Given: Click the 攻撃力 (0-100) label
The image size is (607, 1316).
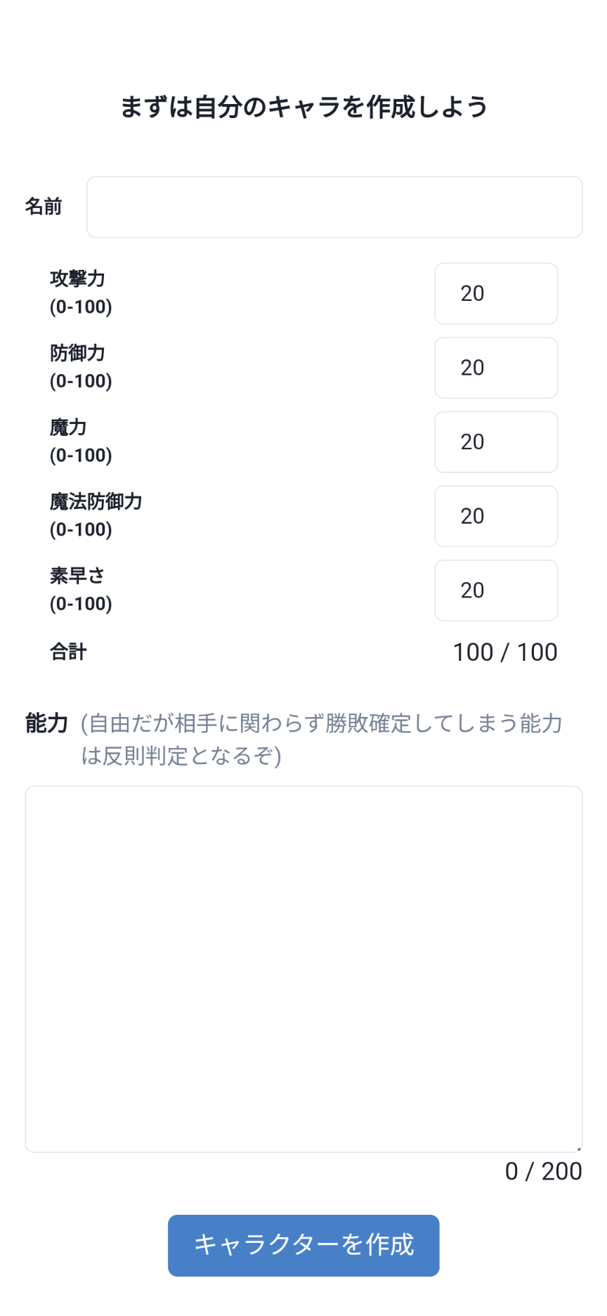Looking at the screenshot, I should (x=80, y=292).
